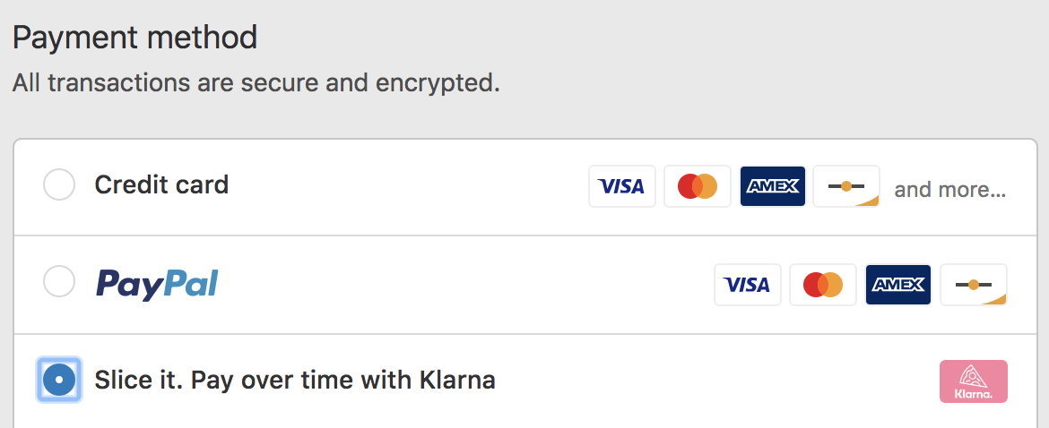The width and height of the screenshot is (1049, 428).
Task: Select the Credit card radio button
Action: (59, 184)
